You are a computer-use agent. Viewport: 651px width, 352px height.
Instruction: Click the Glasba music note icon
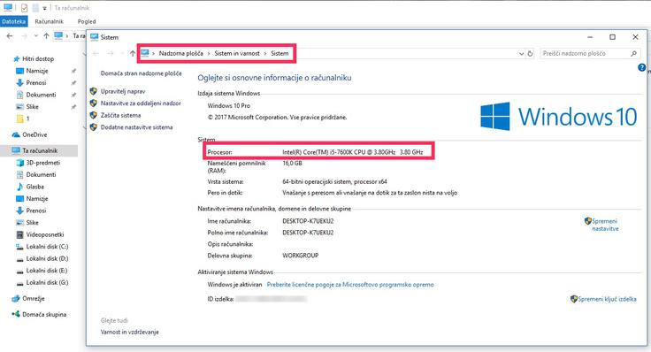pos(19,187)
